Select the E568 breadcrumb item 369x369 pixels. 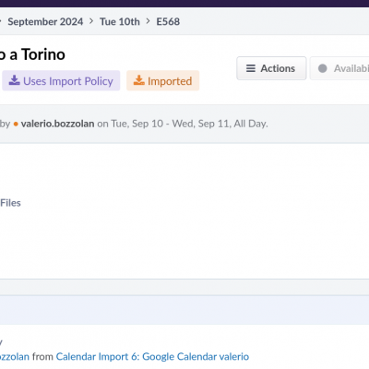click(x=168, y=21)
